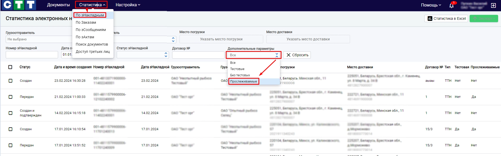Viewport: 501px width, 156px height.
Task: Expand the Помощь menu
Action: 431,5
